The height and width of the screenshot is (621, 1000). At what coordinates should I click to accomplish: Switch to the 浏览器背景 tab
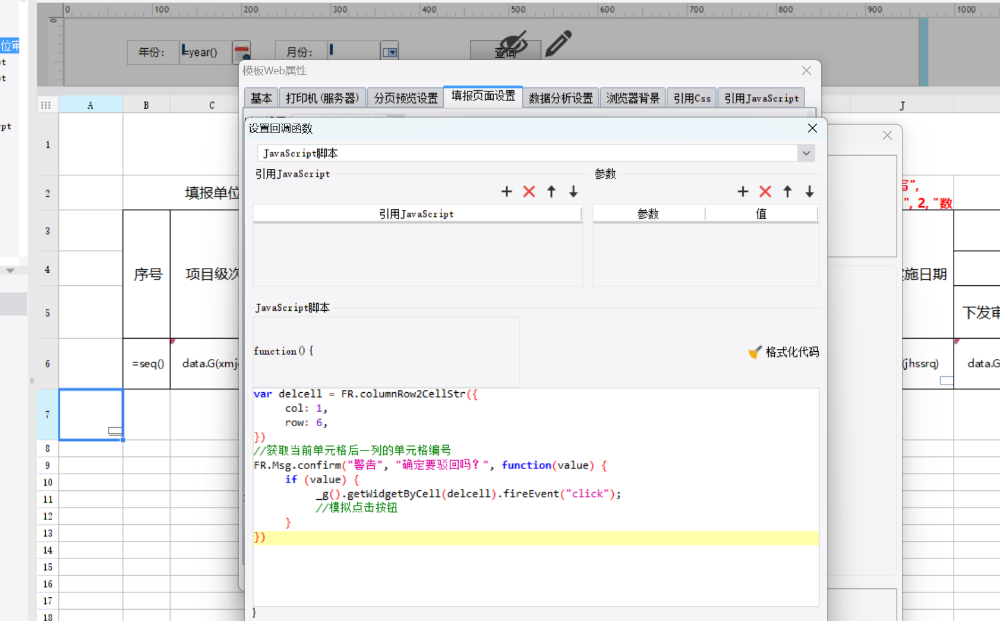[x=633, y=98]
